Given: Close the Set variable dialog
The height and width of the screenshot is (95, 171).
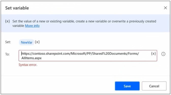Looking at the screenshot, I should click(165, 8).
